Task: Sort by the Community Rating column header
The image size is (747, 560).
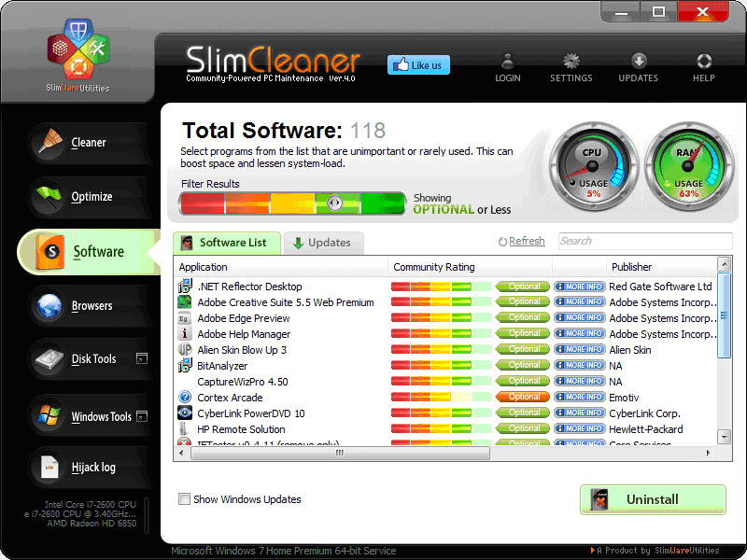Action: [471, 267]
